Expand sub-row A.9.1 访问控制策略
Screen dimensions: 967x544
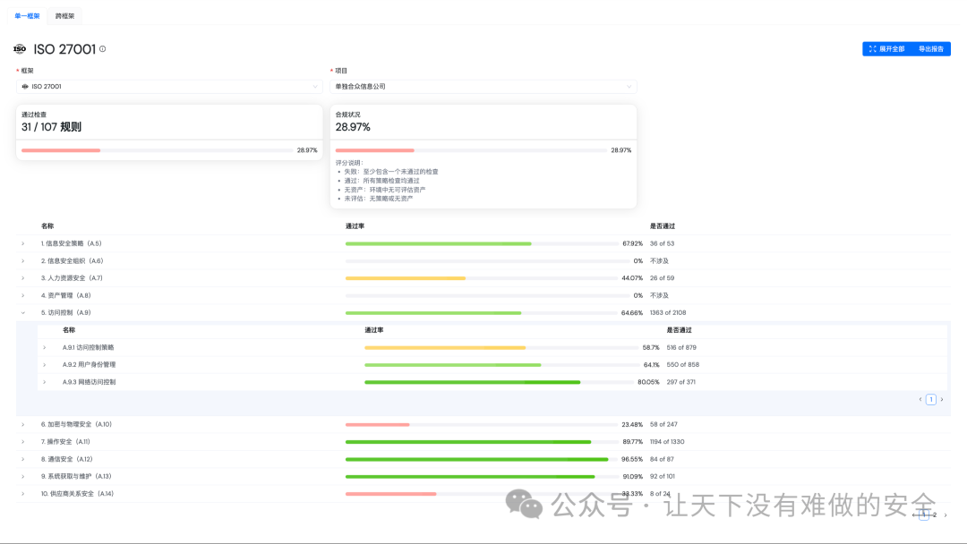[45, 347]
